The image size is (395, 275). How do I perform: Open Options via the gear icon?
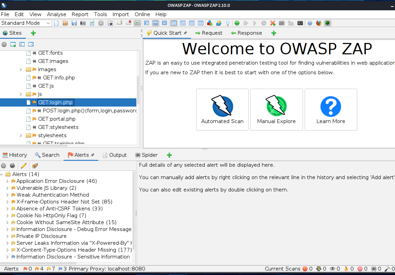pos(101,23)
